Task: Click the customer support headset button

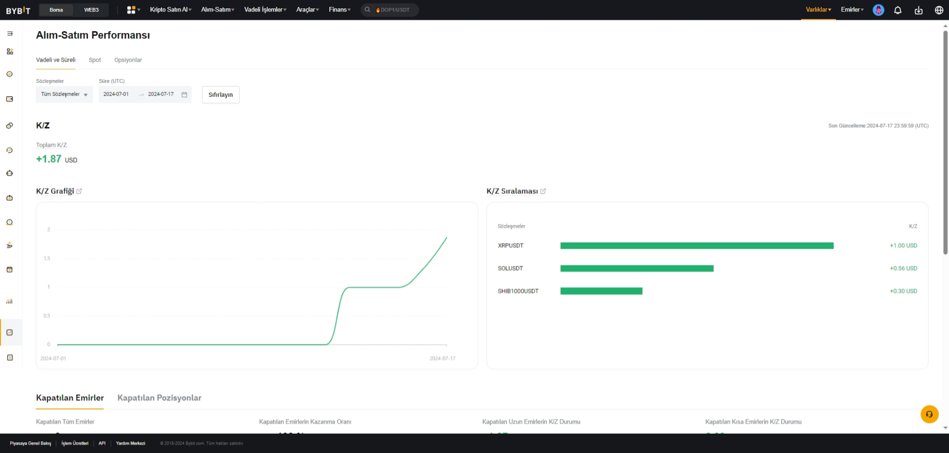Action: coord(929,414)
